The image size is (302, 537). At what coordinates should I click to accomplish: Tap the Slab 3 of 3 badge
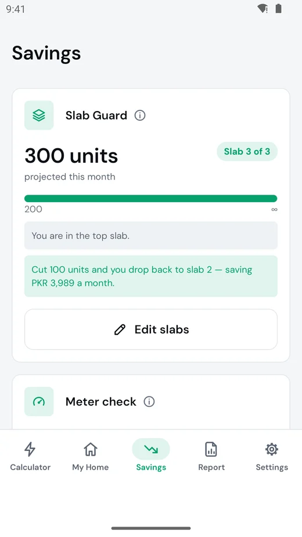pyautogui.click(x=247, y=151)
